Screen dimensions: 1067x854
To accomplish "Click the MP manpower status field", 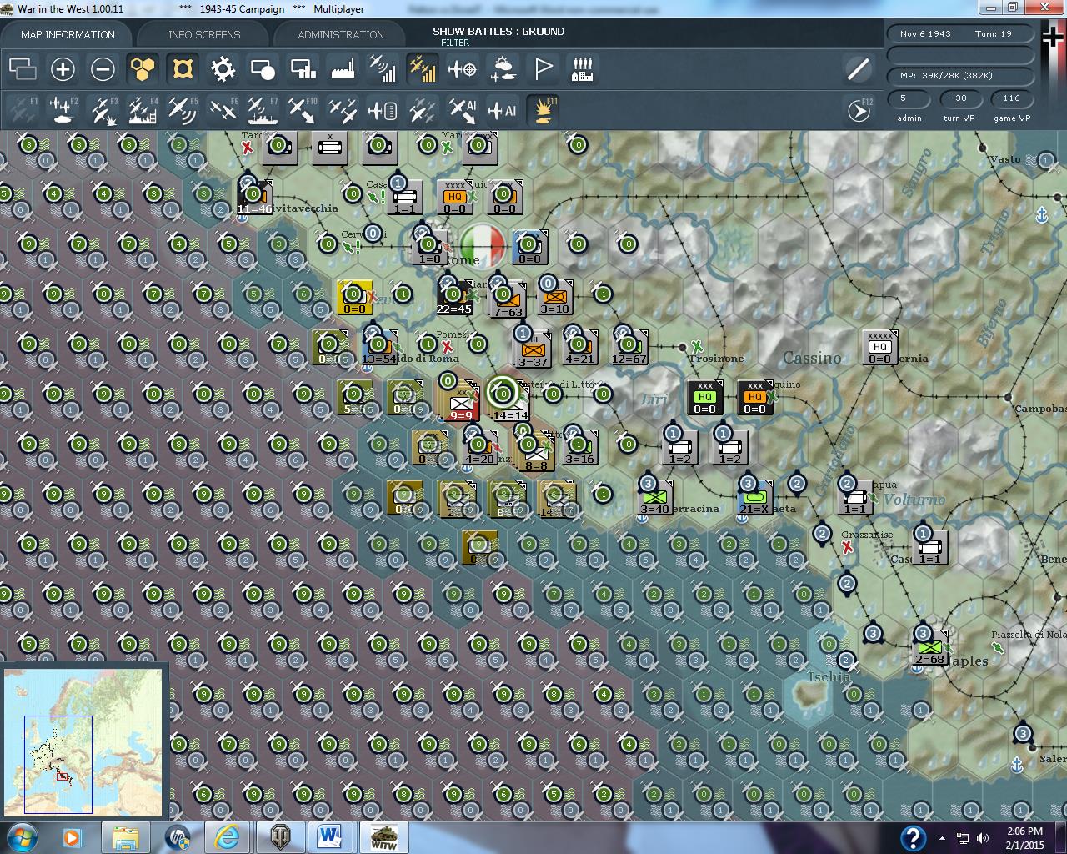I will [x=959, y=75].
